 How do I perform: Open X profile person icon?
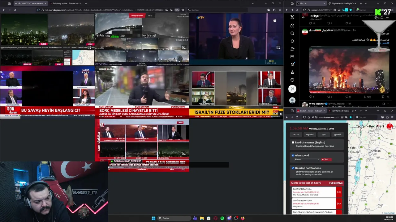(x=292, y=72)
